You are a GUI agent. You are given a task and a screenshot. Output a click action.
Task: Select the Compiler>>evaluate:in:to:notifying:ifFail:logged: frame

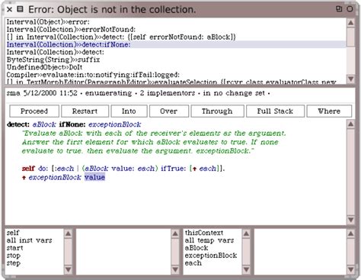coord(175,75)
